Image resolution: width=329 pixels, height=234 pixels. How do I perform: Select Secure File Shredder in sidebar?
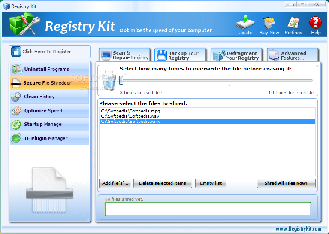(50, 83)
